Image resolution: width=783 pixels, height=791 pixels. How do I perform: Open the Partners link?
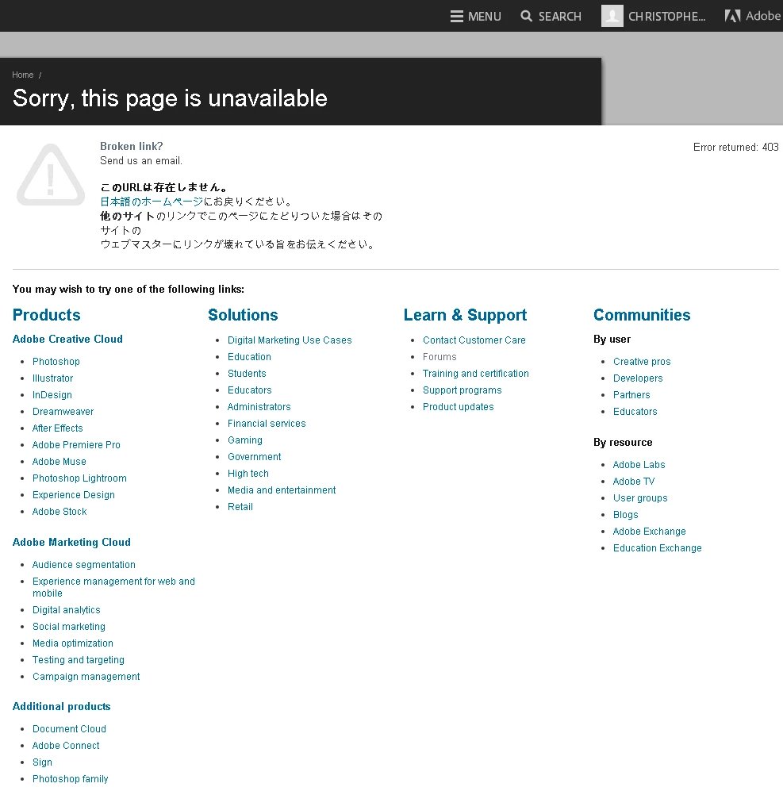(x=631, y=395)
